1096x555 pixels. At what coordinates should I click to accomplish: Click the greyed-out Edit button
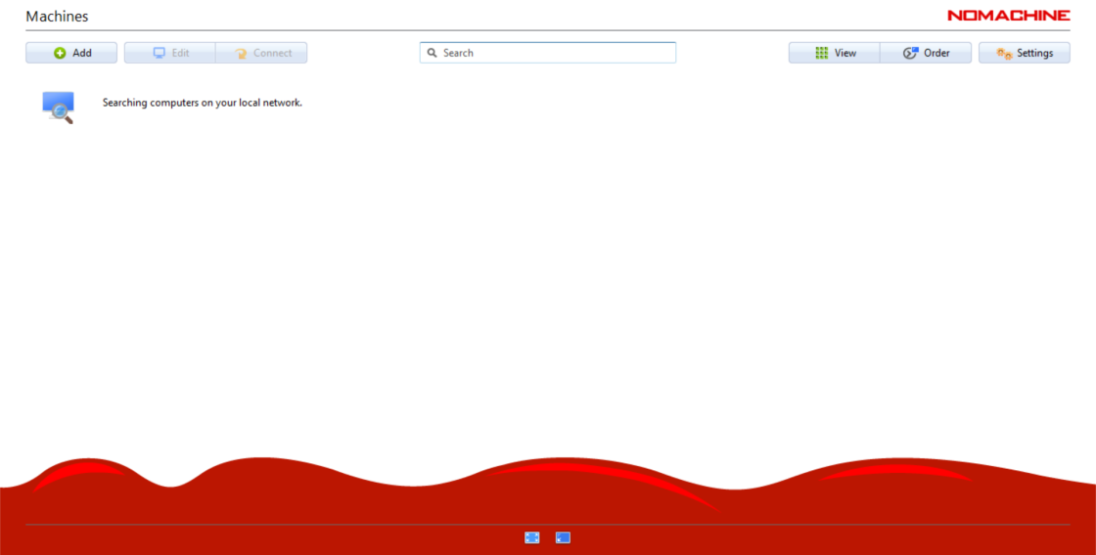[170, 53]
